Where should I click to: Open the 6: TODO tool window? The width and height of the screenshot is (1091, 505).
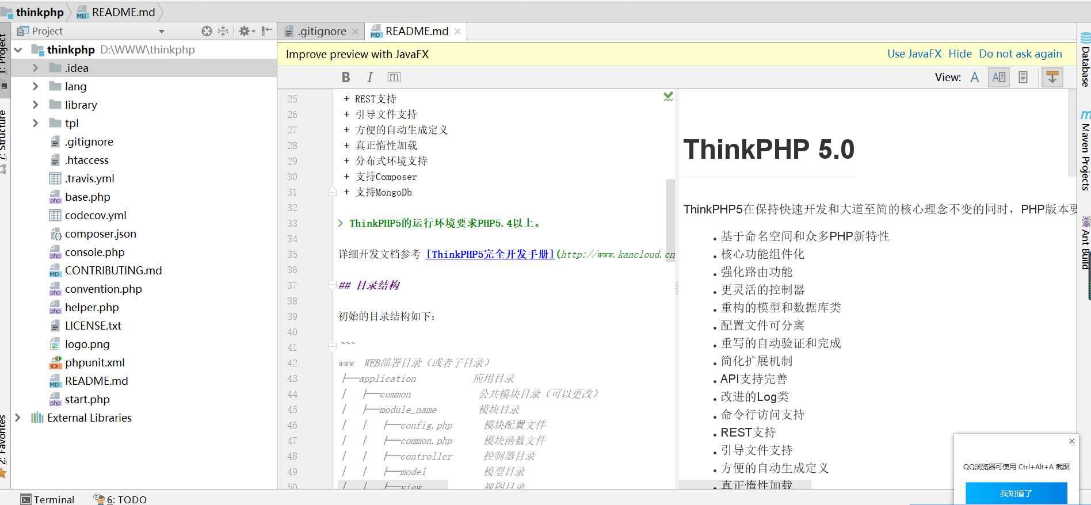coord(120,499)
